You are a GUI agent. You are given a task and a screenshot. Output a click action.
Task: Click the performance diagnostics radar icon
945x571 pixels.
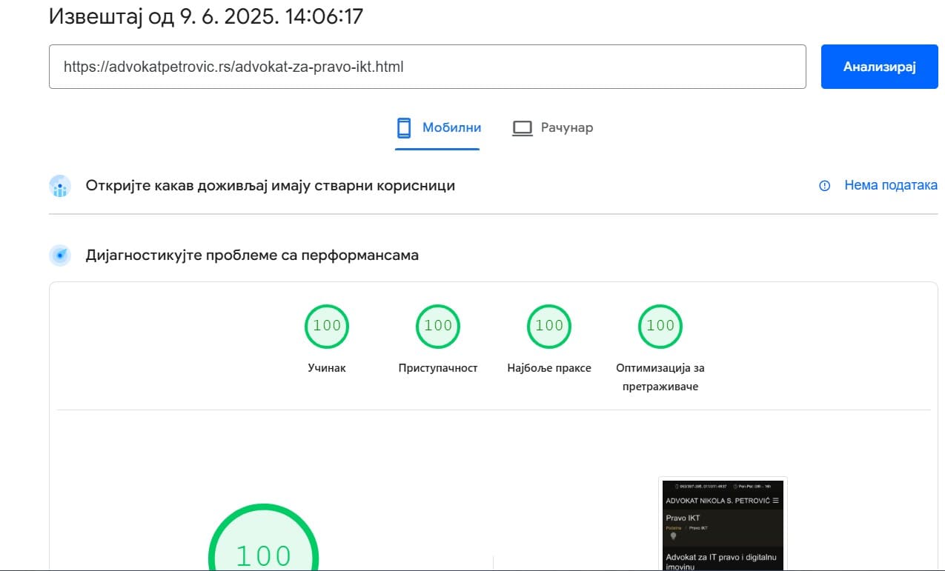click(60, 256)
